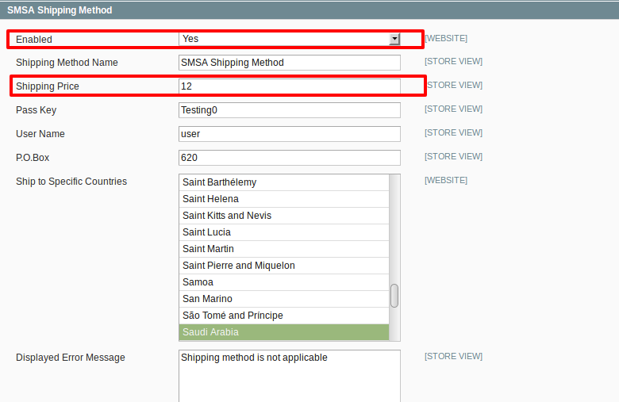Select Saint Barthélemy in countries list
This screenshot has height=402, width=619.
click(284, 182)
